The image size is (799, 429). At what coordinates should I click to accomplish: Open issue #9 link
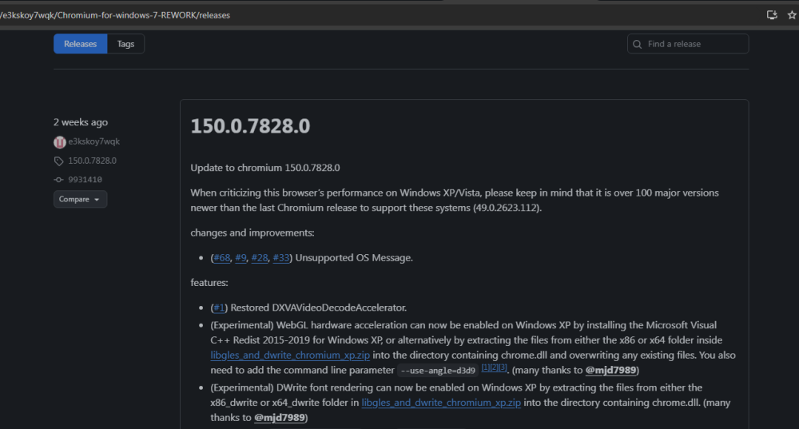pos(240,258)
